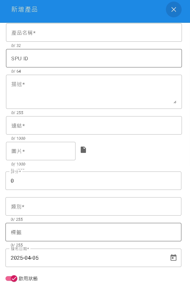Click the 0/ 32 character counter
The width and height of the screenshot is (190, 289).
point(16,46)
